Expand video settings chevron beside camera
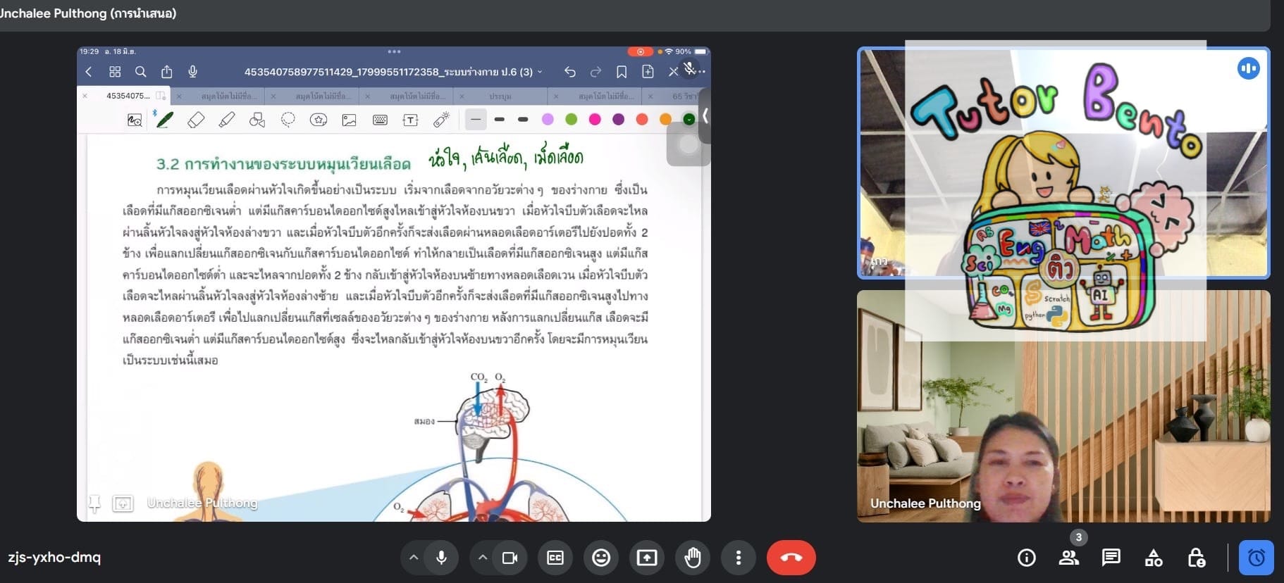1284x583 pixels. (483, 558)
